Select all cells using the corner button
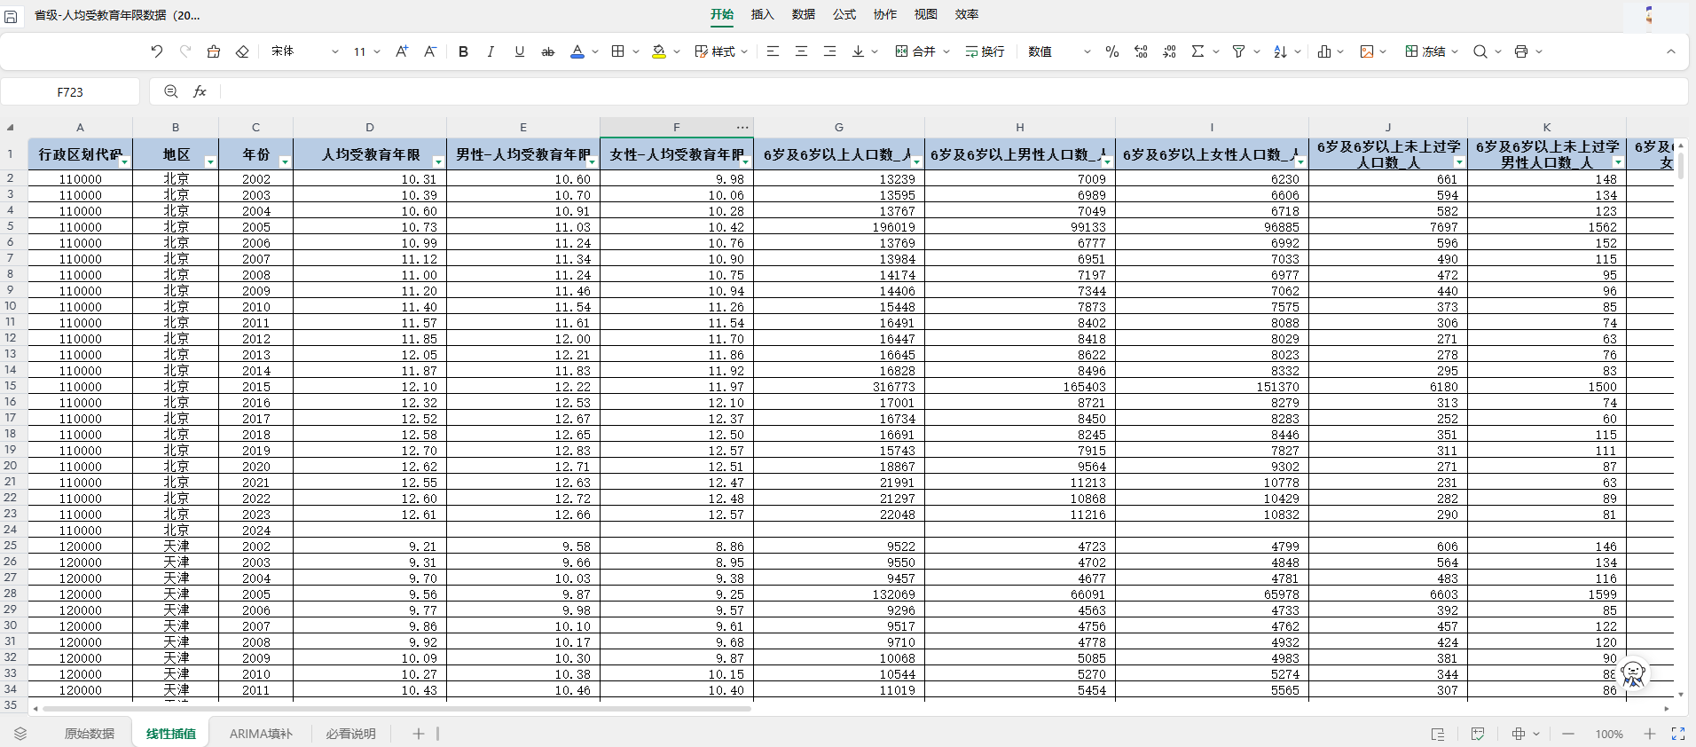This screenshot has width=1696, height=747. point(11,127)
